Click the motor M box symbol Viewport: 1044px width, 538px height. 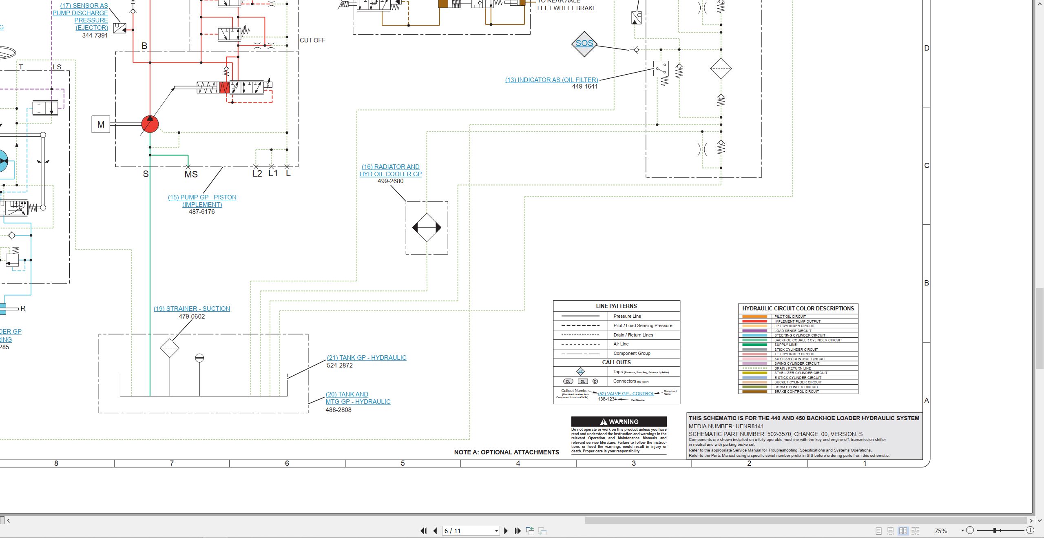(x=101, y=124)
